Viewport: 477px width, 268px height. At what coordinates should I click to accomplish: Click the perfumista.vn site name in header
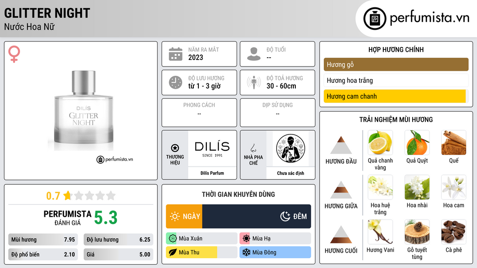point(429,18)
